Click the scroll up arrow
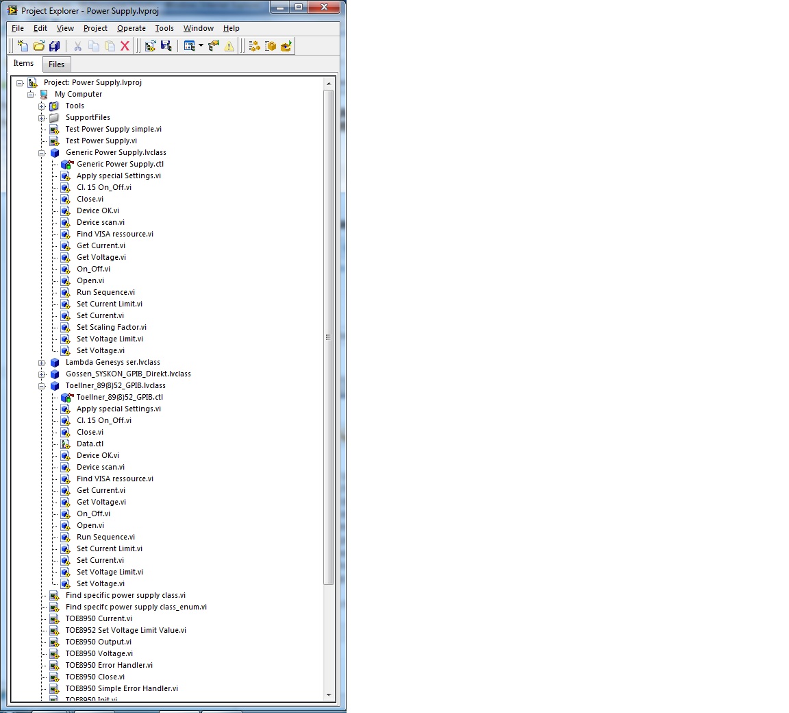The width and height of the screenshot is (789, 713). tap(329, 84)
